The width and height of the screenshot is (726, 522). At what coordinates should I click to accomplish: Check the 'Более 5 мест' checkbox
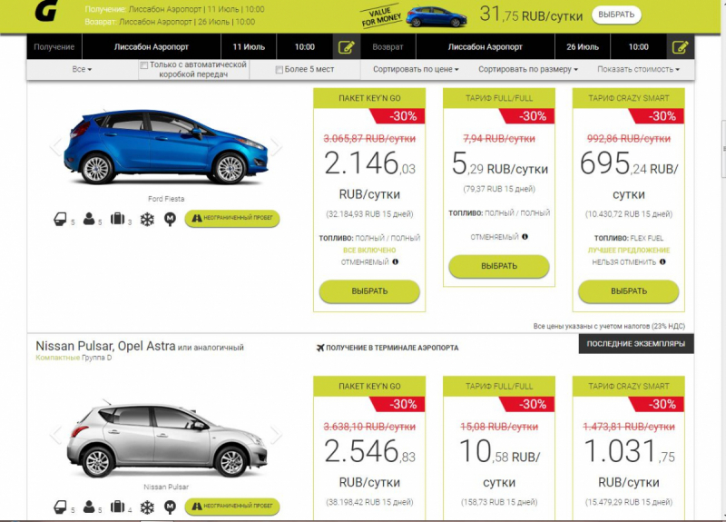tap(280, 70)
